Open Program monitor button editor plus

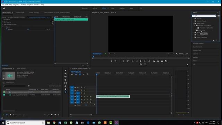click(x=187, y=65)
